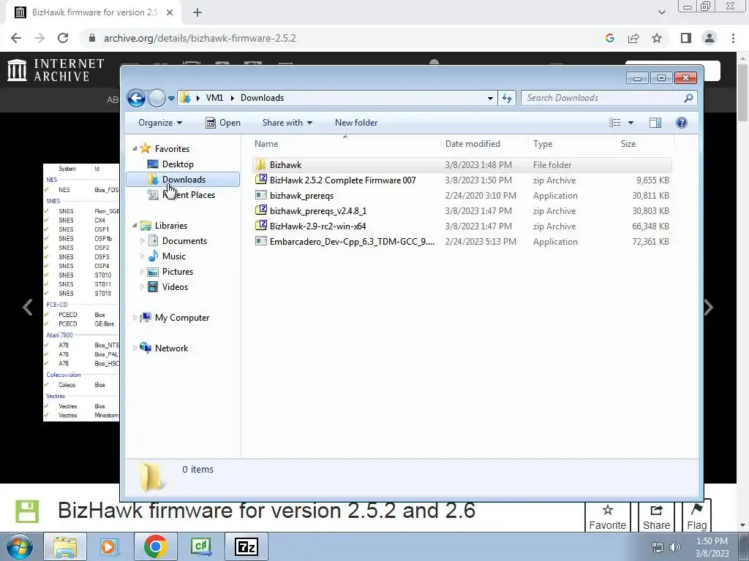The width and height of the screenshot is (749, 561).
Task: Open Music library
Action: pyautogui.click(x=174, y=256)
